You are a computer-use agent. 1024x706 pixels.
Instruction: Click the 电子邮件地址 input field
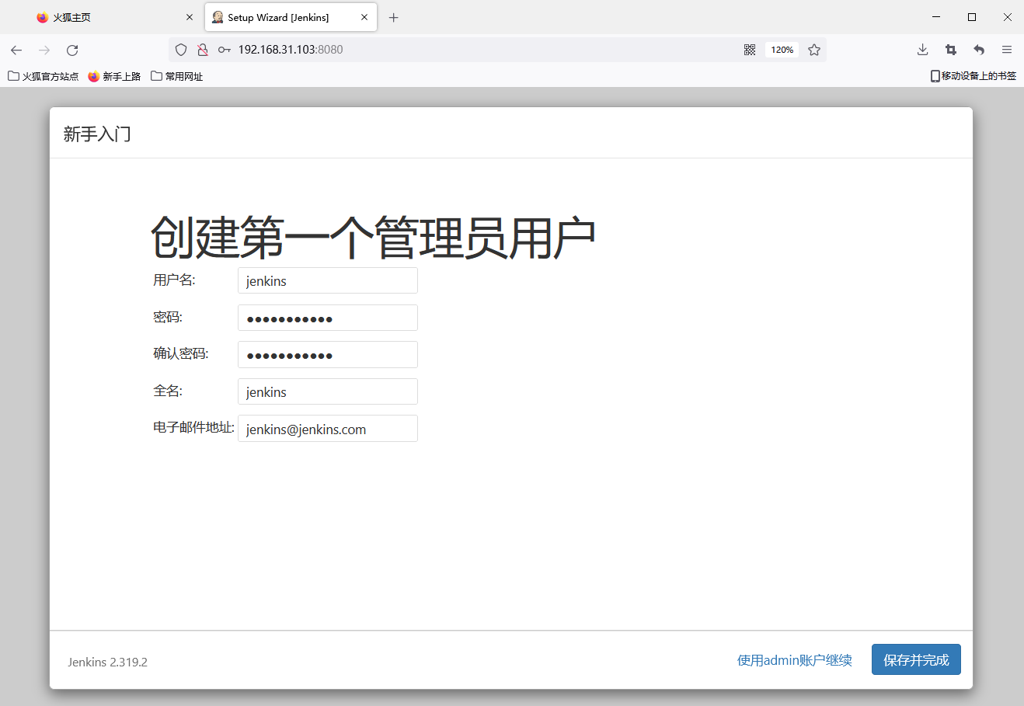tap(327, 429)
